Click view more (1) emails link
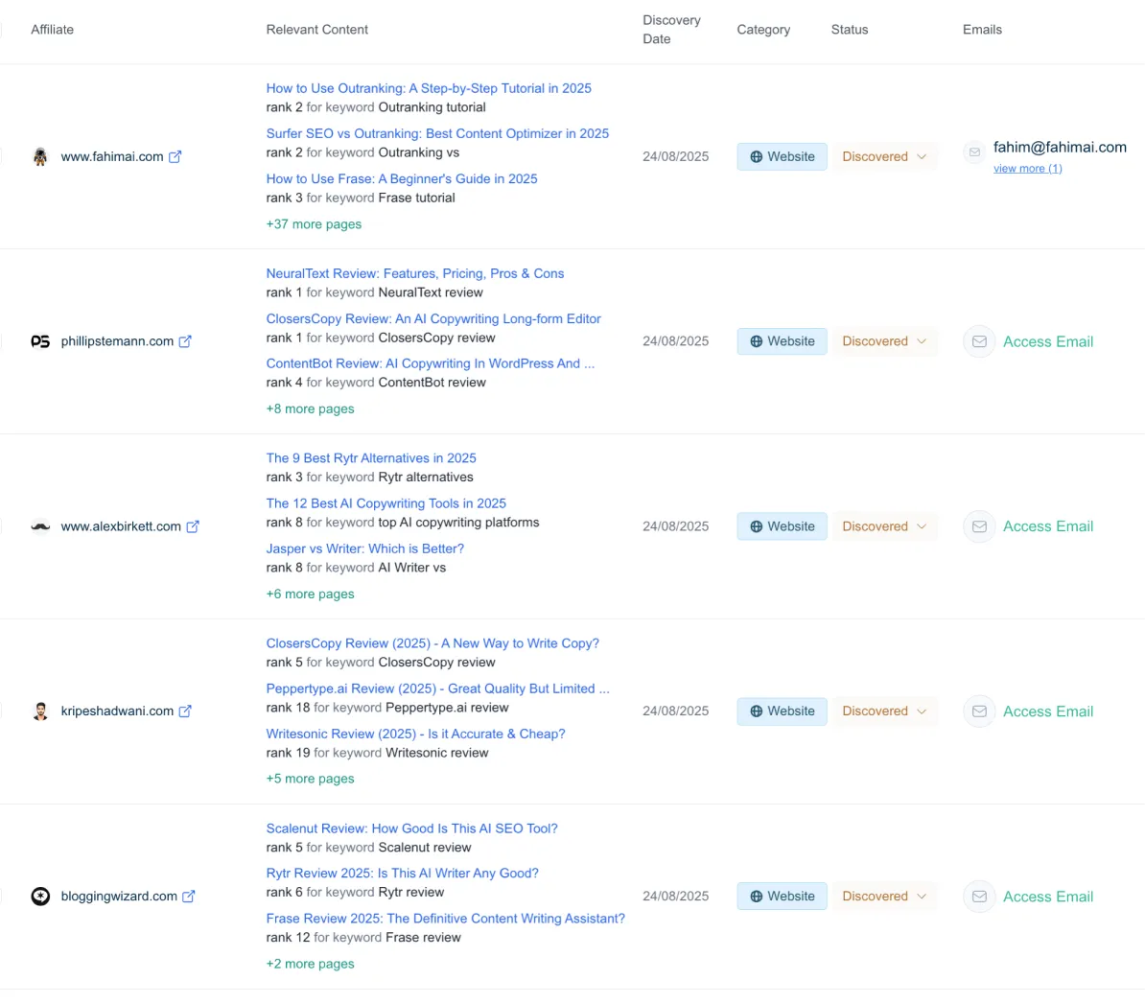Image resolution: width=1145 pixels, height=1003 pixels. (1027, 169)
